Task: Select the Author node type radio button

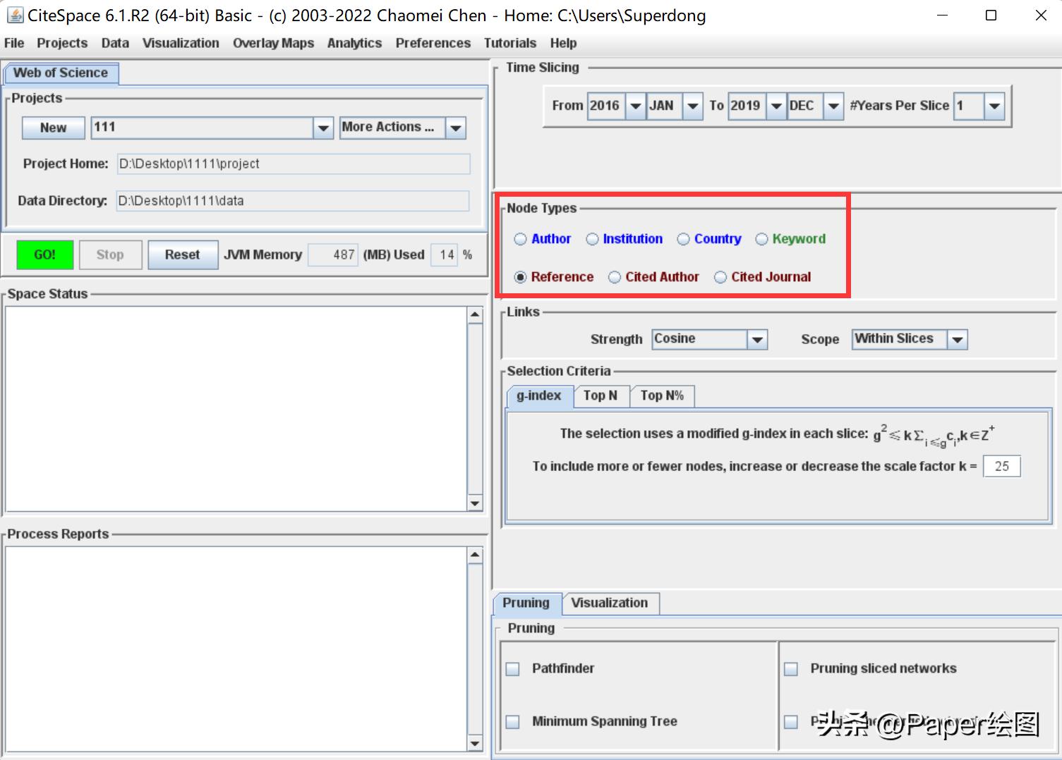Action: tap(521, 239)
